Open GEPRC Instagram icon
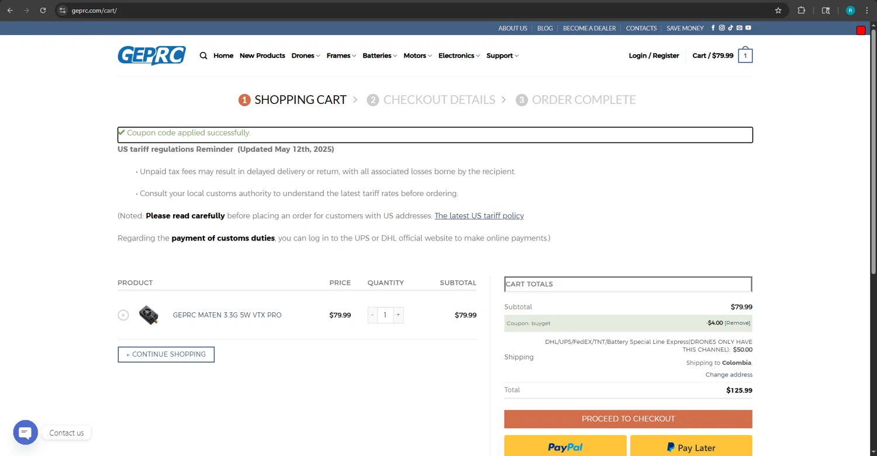This screenshot has height=456, width=877. [x=722, y=28]
